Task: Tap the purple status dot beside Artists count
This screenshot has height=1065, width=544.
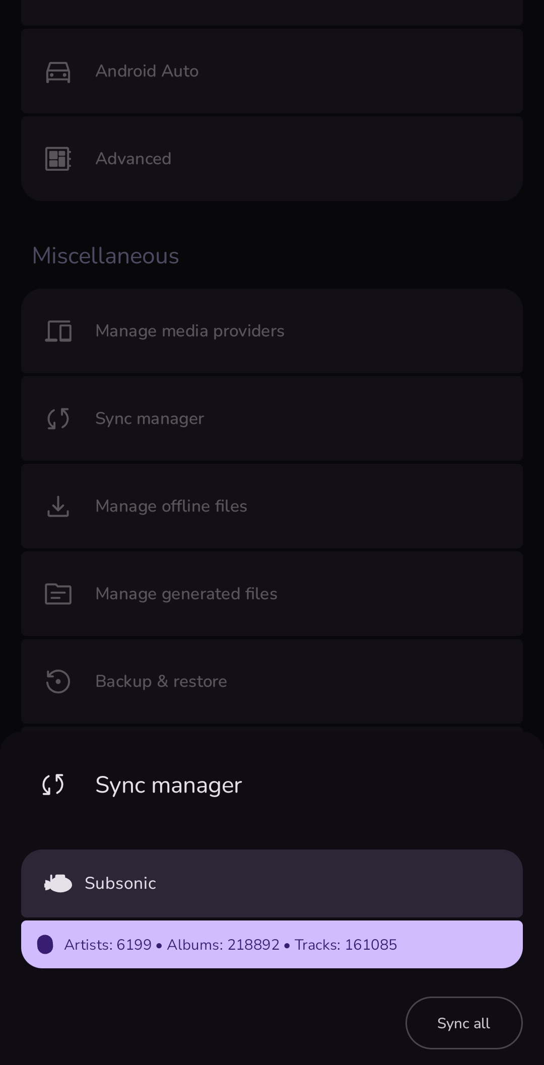Action: [x=45, y=945]
